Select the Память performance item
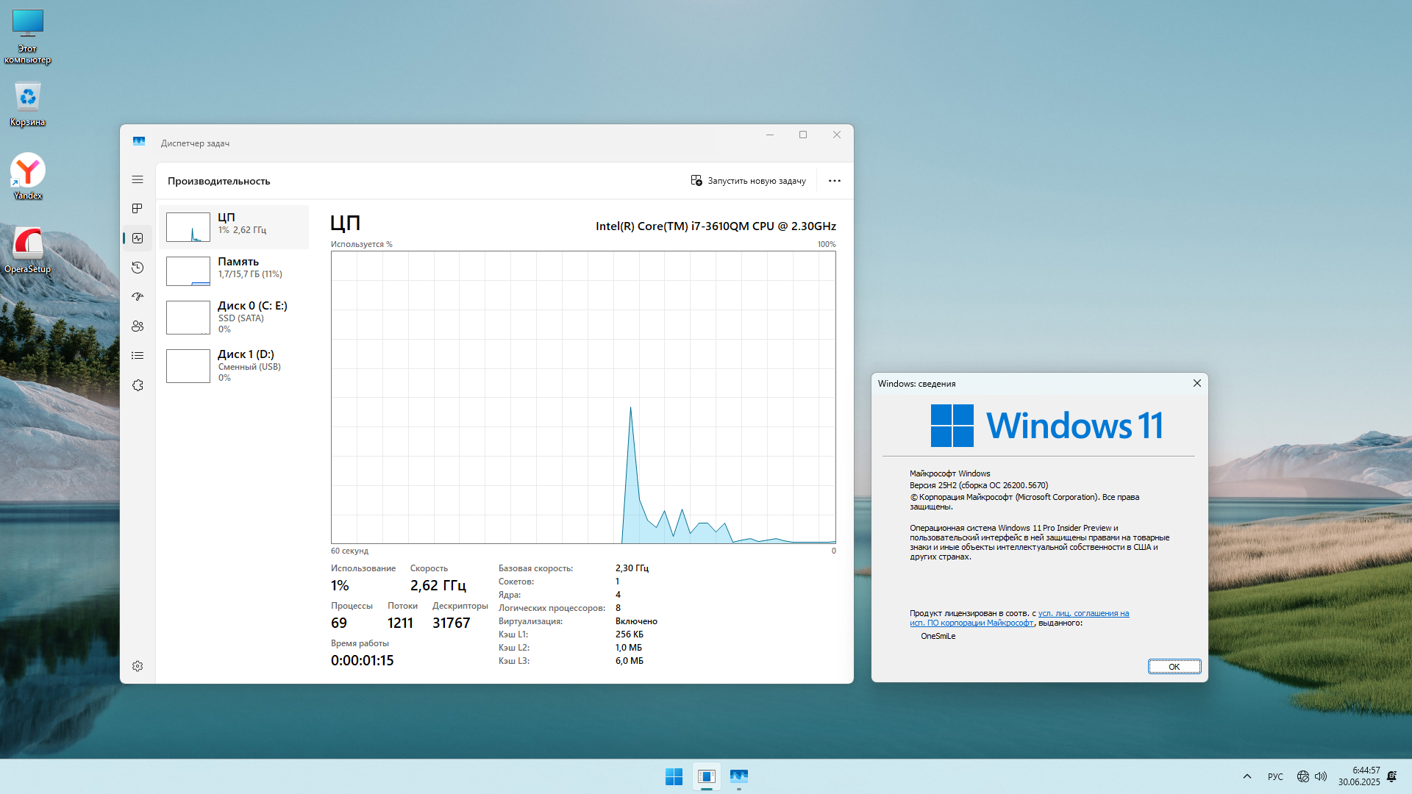1412x794 pixels. 234,271
